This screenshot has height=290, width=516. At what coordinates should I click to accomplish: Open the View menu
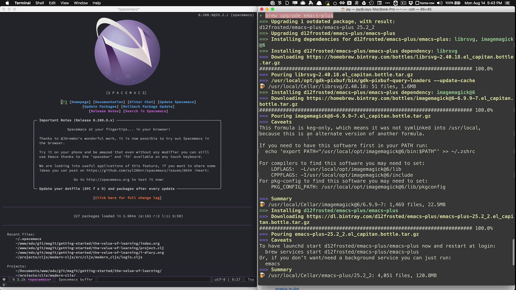pyautogui.click(x=64, y=3)
